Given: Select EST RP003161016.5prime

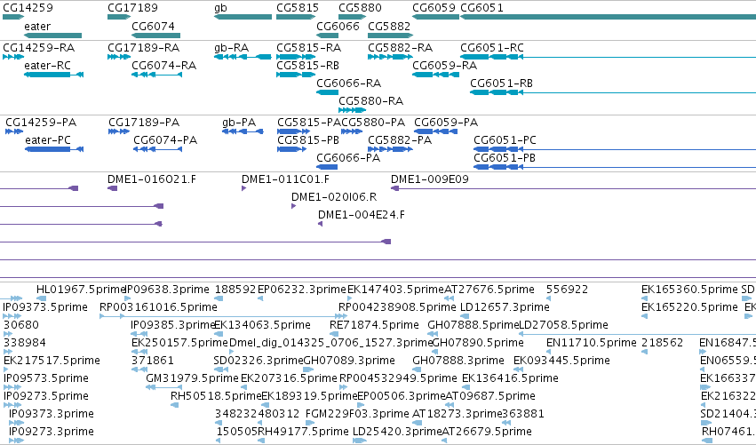Looking at the screenshot, I should (x=158, y=307).
